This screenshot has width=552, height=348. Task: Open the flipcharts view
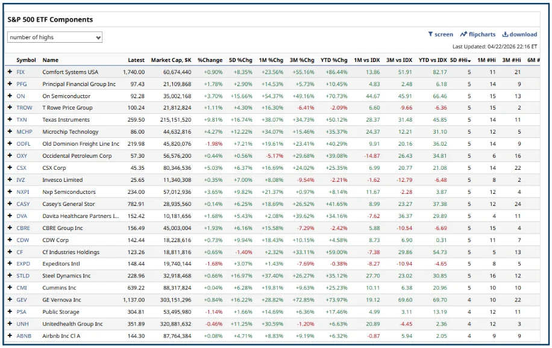click(x=478, y=34)
